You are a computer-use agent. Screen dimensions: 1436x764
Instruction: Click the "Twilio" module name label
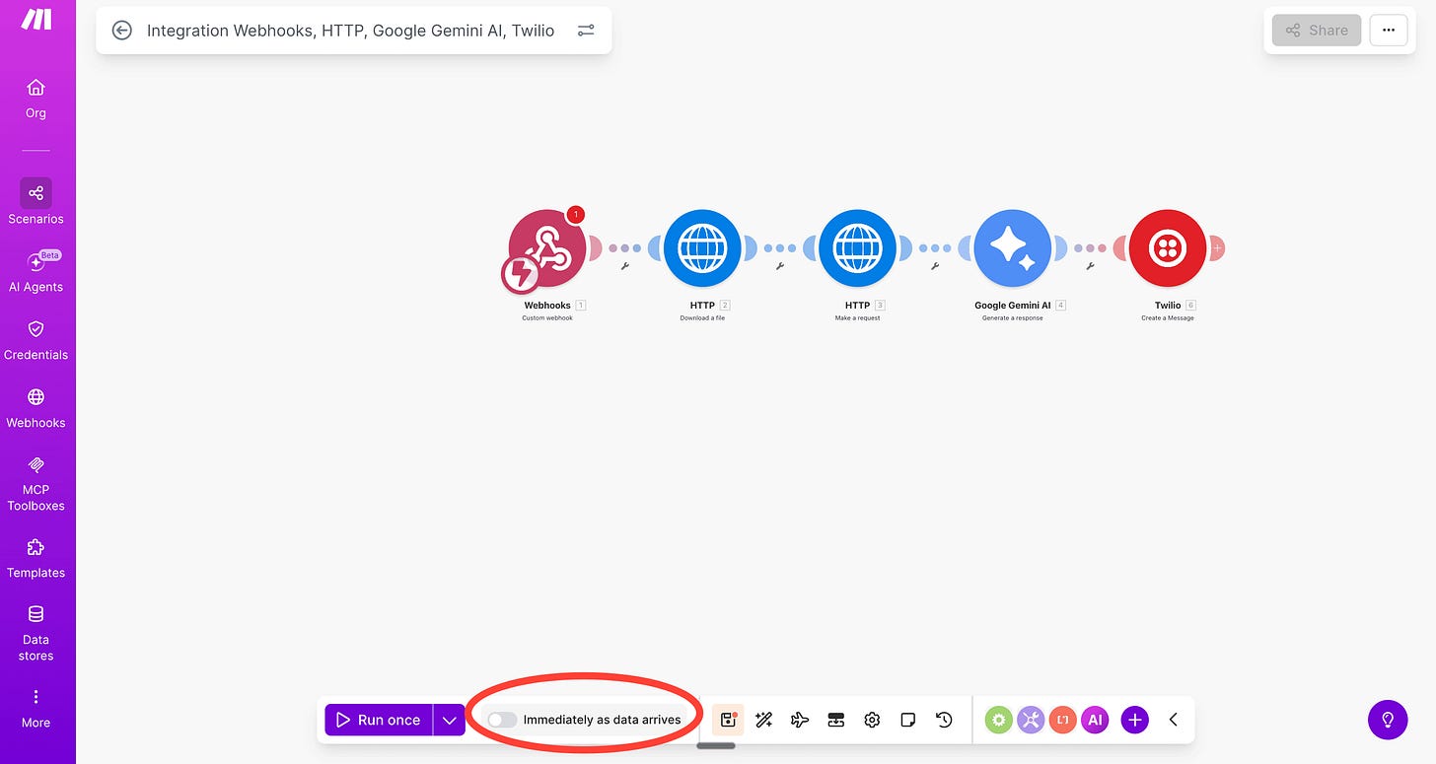coord(1168,306)
